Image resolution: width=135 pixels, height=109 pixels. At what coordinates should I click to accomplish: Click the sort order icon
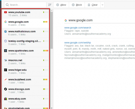coord(50,5)
